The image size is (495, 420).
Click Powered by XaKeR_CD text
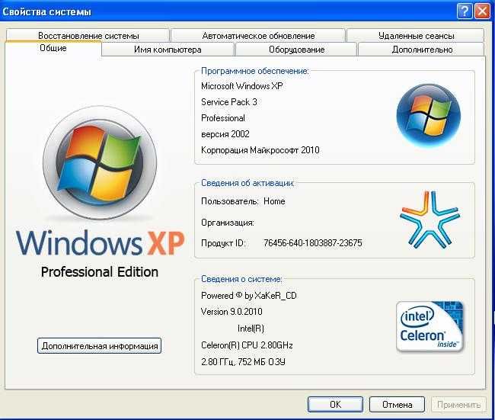(249, 296)
